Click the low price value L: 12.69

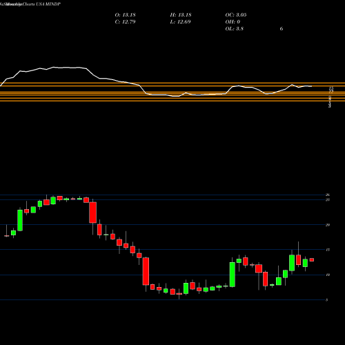(180, 22)
